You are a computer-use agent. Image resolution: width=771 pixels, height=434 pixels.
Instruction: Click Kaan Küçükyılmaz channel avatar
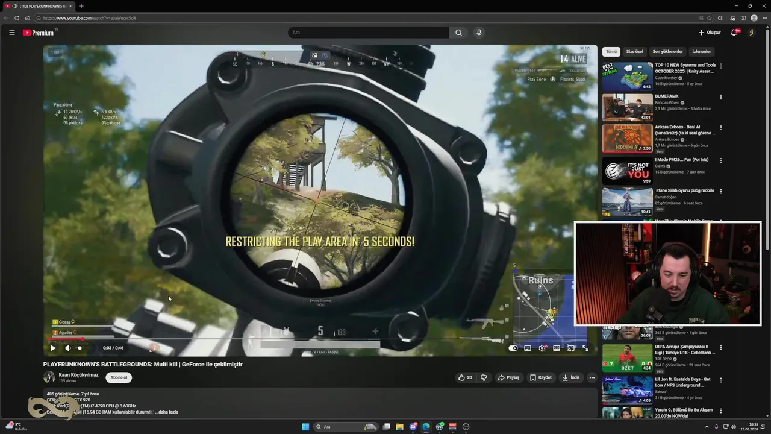(x=49, y=377)
